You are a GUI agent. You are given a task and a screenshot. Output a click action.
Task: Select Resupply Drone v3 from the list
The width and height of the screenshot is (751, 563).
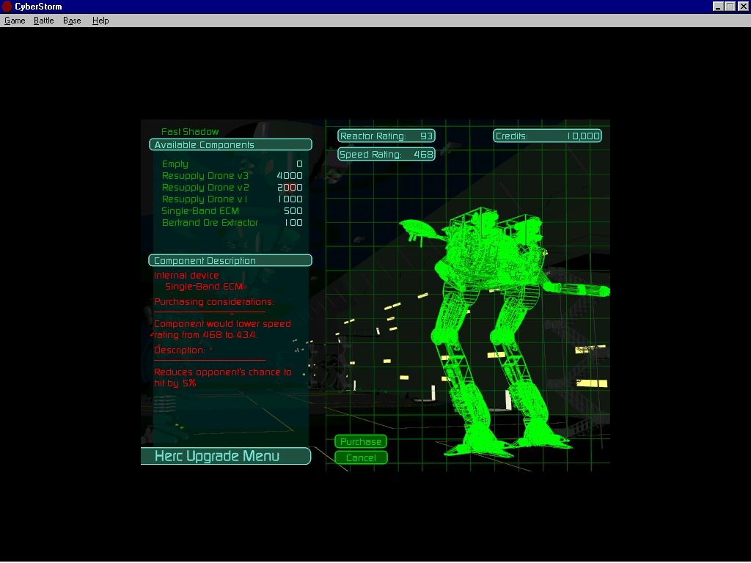205,176
